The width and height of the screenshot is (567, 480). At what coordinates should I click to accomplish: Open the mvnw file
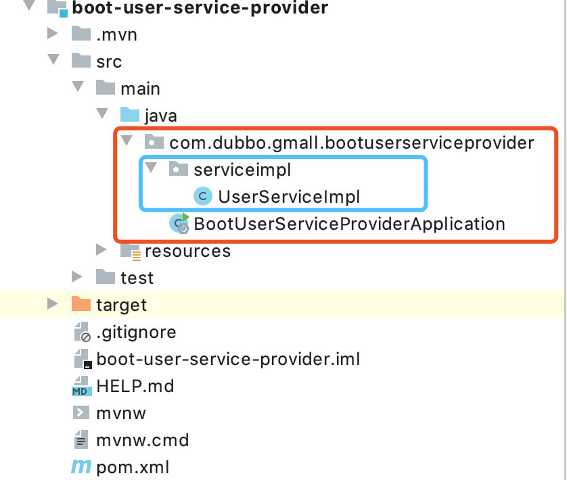(x=121, y=414)
